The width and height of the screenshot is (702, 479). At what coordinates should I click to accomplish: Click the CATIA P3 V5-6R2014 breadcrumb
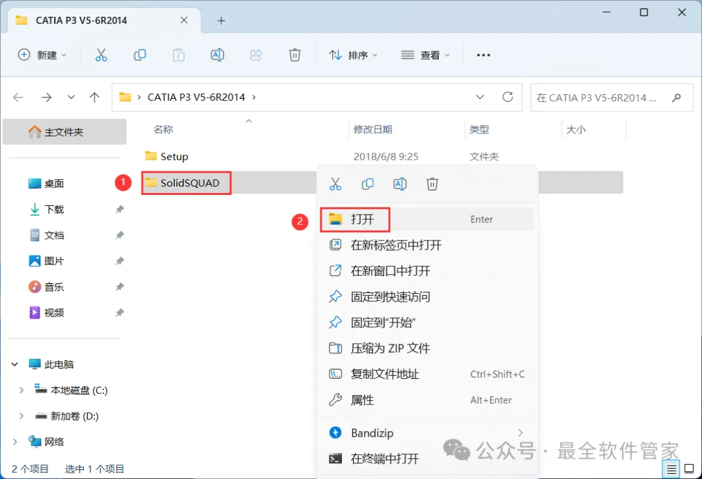(x=196, y=97)
